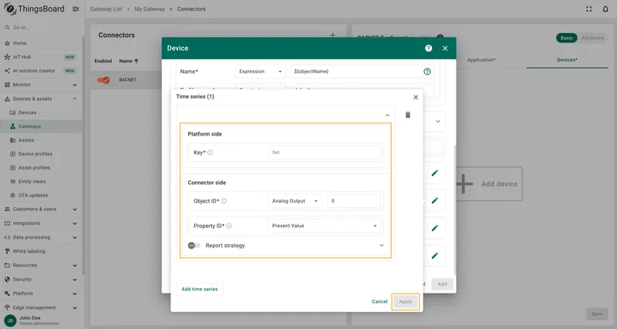Screen dimensions: 617x329
Task: Close the Device dialog
Action: (445, 48)
